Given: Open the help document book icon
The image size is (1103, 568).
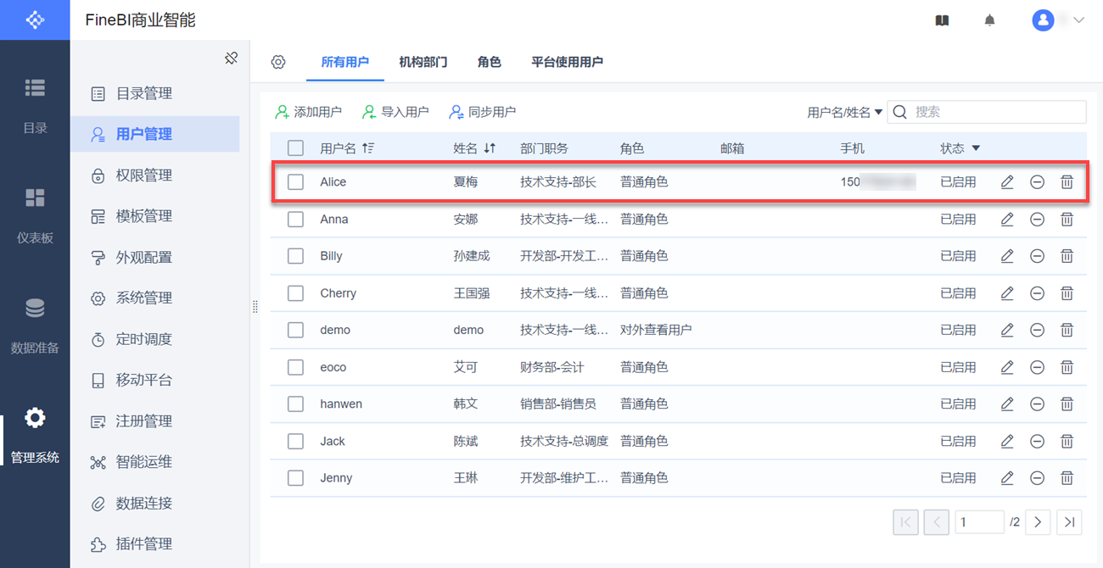Looking at the screenshot, I should coord(942,20).
